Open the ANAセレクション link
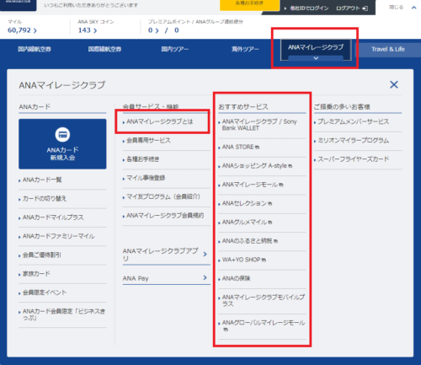 (247, 203)
